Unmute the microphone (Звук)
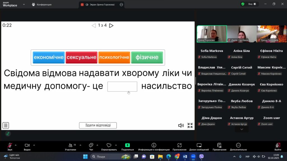This screenshot has width=287, height=161. click(10, 145)
